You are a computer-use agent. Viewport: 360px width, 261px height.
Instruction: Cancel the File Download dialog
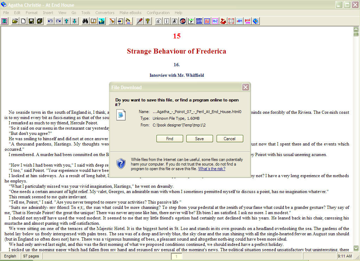230,139
